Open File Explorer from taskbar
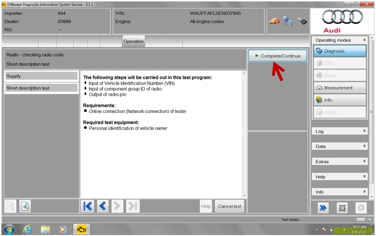 pos(45,229)
